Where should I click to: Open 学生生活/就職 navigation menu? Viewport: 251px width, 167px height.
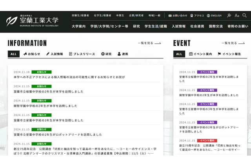point(155,26)
